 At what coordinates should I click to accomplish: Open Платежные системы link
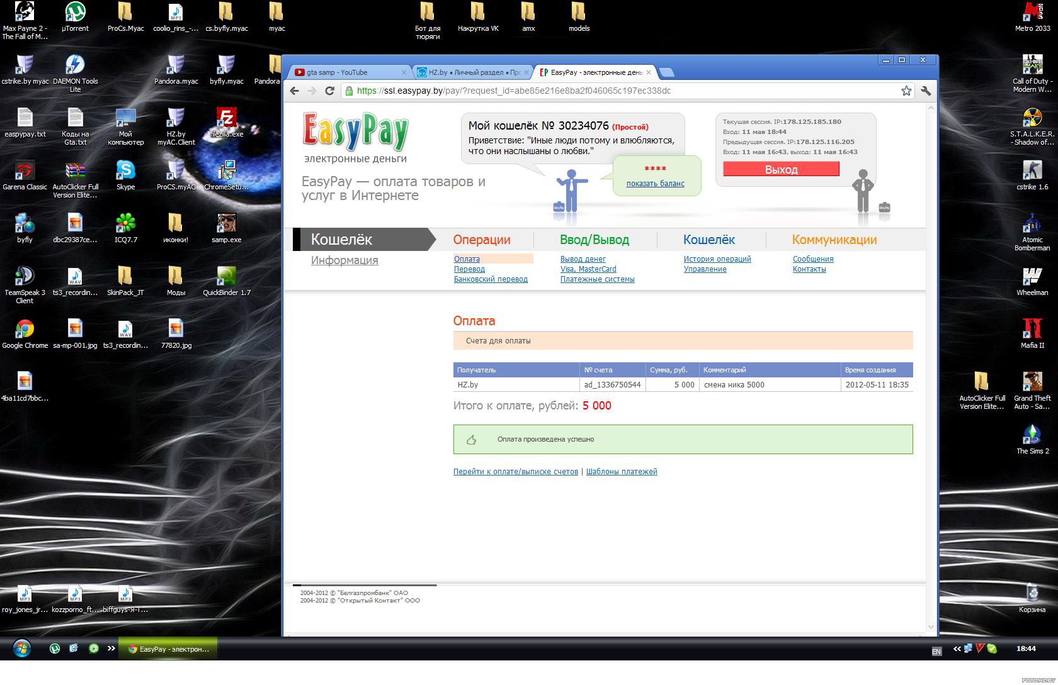coord(597,279)
